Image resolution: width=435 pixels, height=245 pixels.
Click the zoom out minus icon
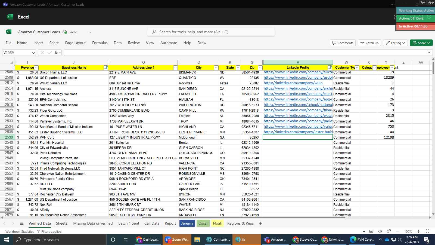pos(397,231)
